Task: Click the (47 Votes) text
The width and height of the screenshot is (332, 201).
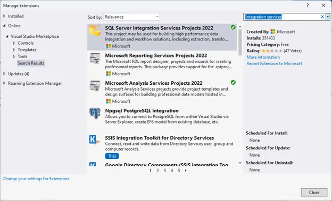Action: pos(293,51)
